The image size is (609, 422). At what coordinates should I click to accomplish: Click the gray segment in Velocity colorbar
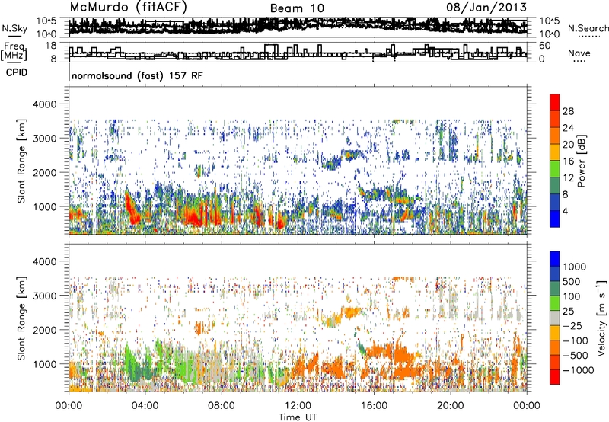[x=555, y=318]
